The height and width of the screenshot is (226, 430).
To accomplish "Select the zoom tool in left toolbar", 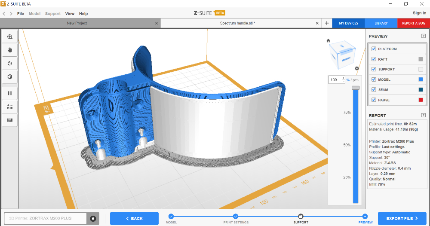I will pyautogui.click(x=10, y=37).
